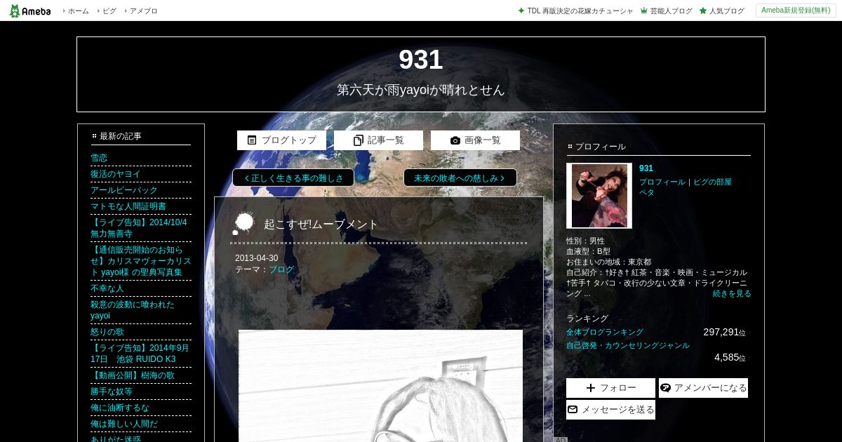Open 【通信販売開始のお知らせ】 post link
Viewport: 842px width, 442px height.
point(140,261)
